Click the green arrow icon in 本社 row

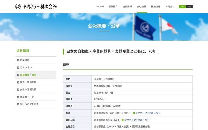click(x=134, y=113)
